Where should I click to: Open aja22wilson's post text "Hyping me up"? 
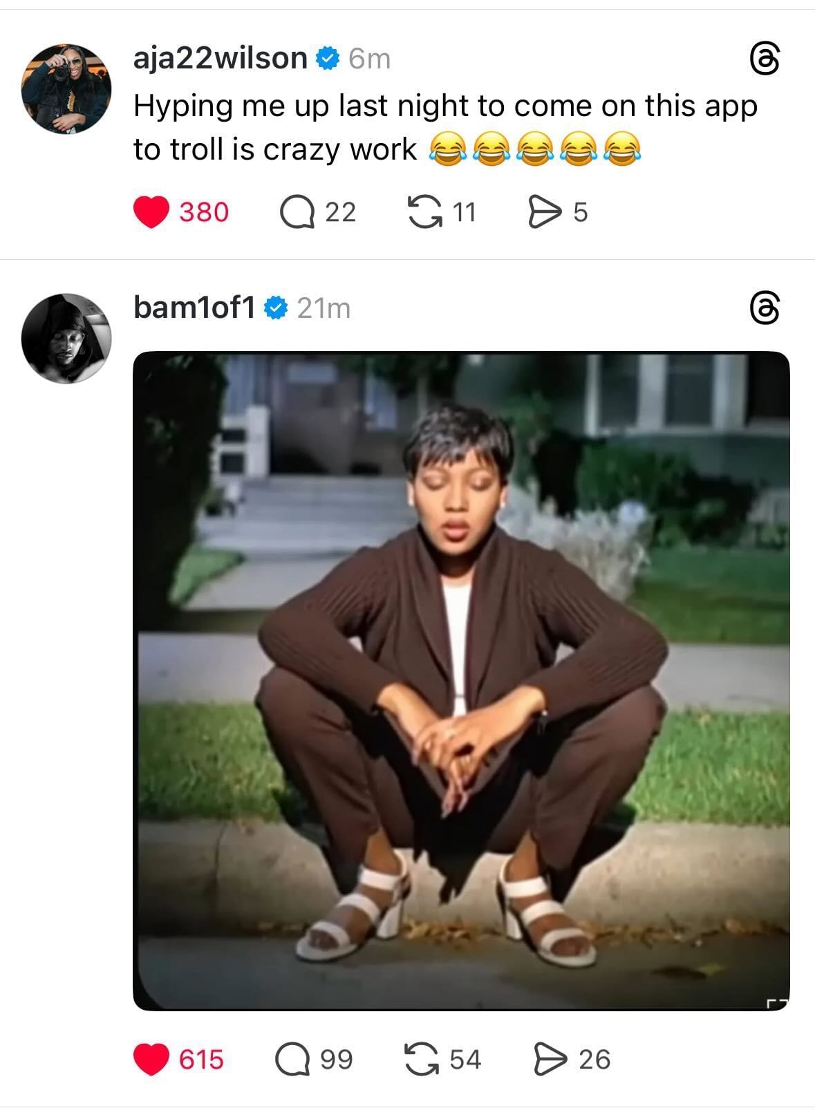445,127
